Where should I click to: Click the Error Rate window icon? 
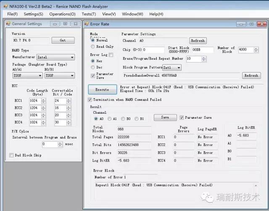coord(87,24)
